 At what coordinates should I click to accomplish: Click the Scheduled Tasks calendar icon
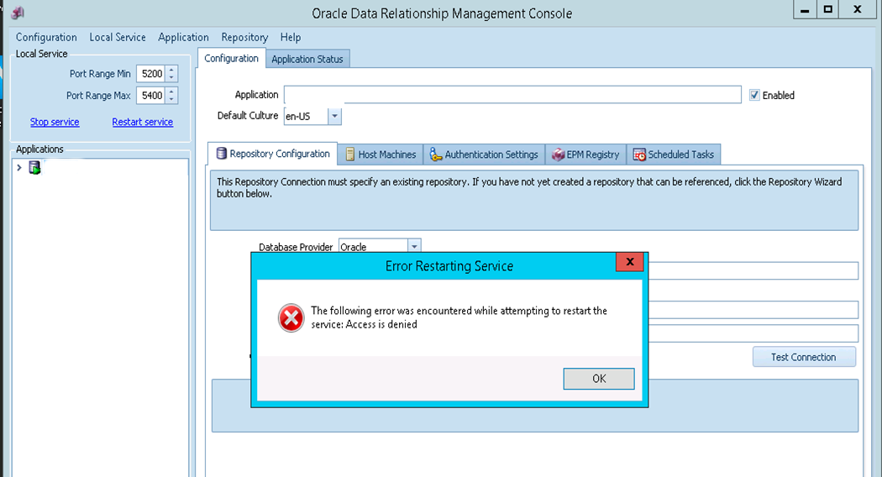coord(639,155)
